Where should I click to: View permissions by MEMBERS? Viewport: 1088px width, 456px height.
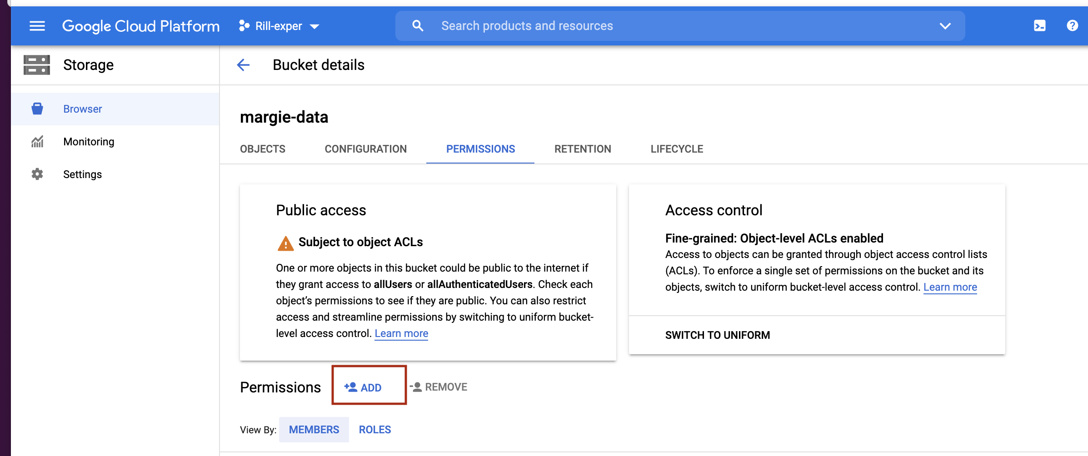[314, 430]
